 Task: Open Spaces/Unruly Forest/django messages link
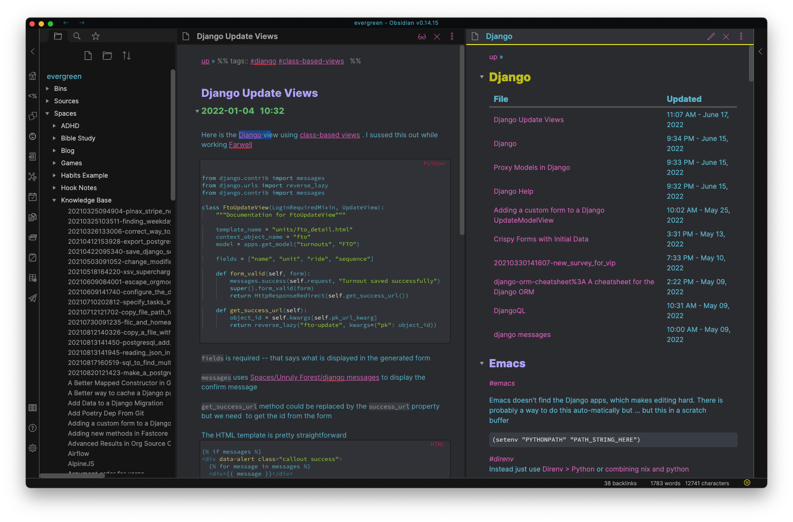tap(315, 377)
